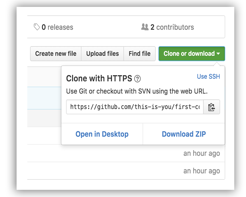This screenshot has width=246, height=197.
Task: Open the Find file search
Action: 139,54
